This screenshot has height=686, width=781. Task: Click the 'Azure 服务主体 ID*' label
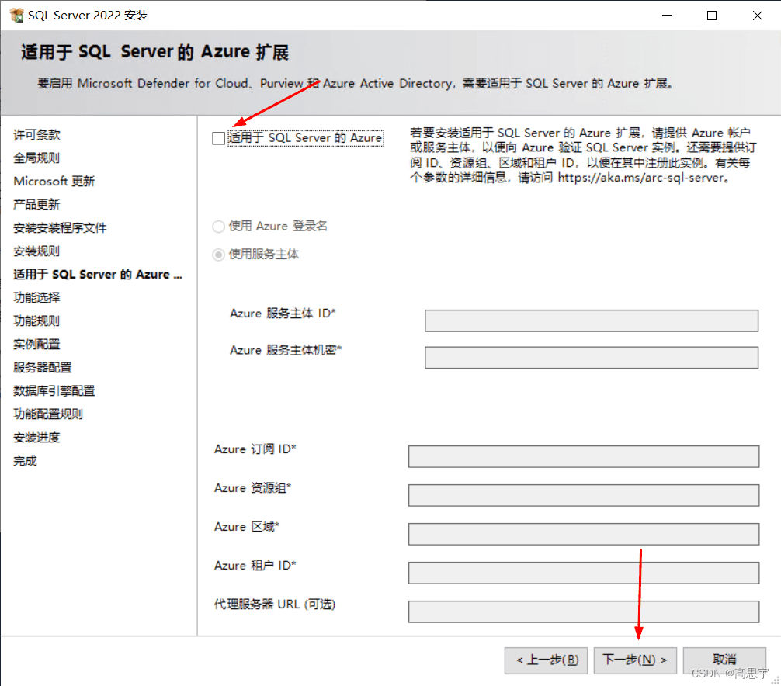pyautogui.click(x=283, y=314)
